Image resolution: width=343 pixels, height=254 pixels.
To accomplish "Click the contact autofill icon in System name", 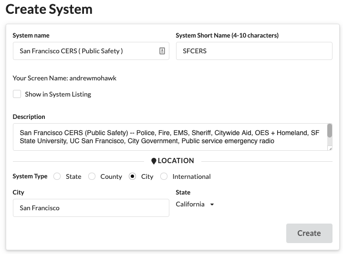I will click(162, 51).
